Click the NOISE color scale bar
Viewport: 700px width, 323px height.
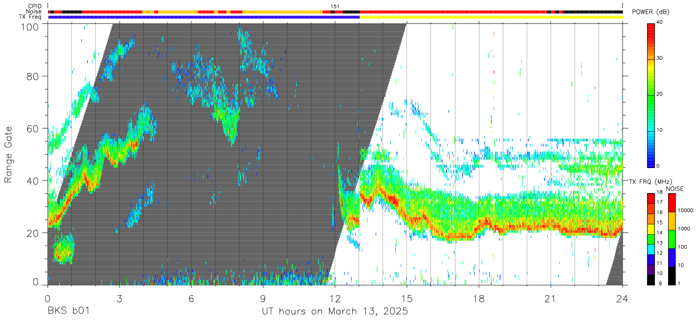(x=672, y=239)
